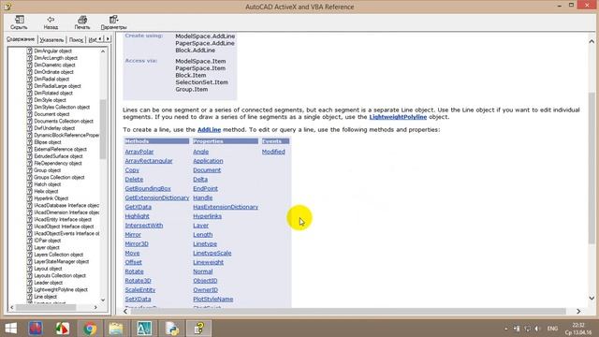Open the Delete method link
This screenshot has height=337, width=599.
coord(134,179)
